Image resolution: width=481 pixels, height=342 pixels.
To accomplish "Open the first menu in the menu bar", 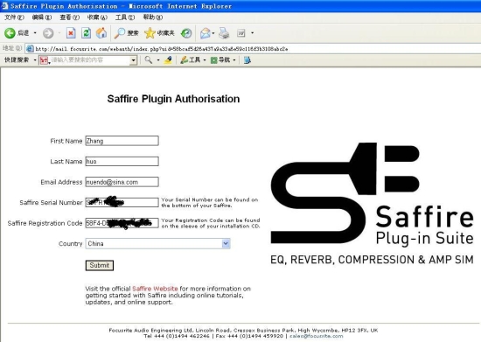I will pos(14,17).
